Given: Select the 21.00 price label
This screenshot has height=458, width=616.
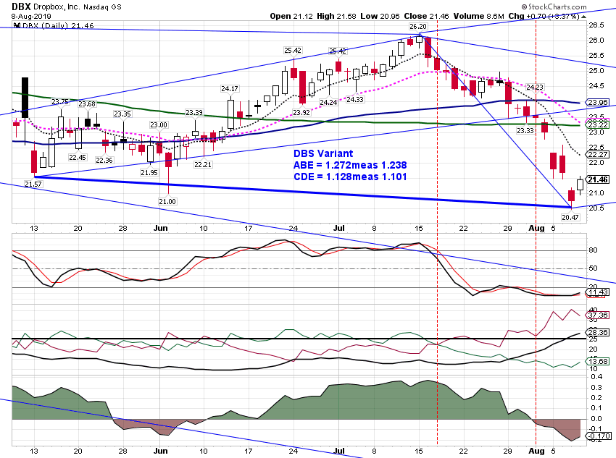Looking at the screenshot, I should 167,201.
